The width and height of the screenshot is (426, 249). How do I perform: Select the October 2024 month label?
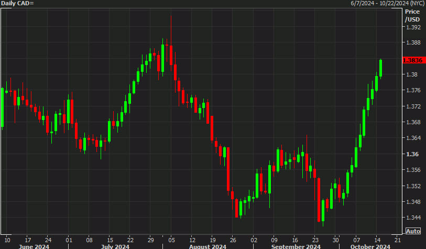coord(370,246)
